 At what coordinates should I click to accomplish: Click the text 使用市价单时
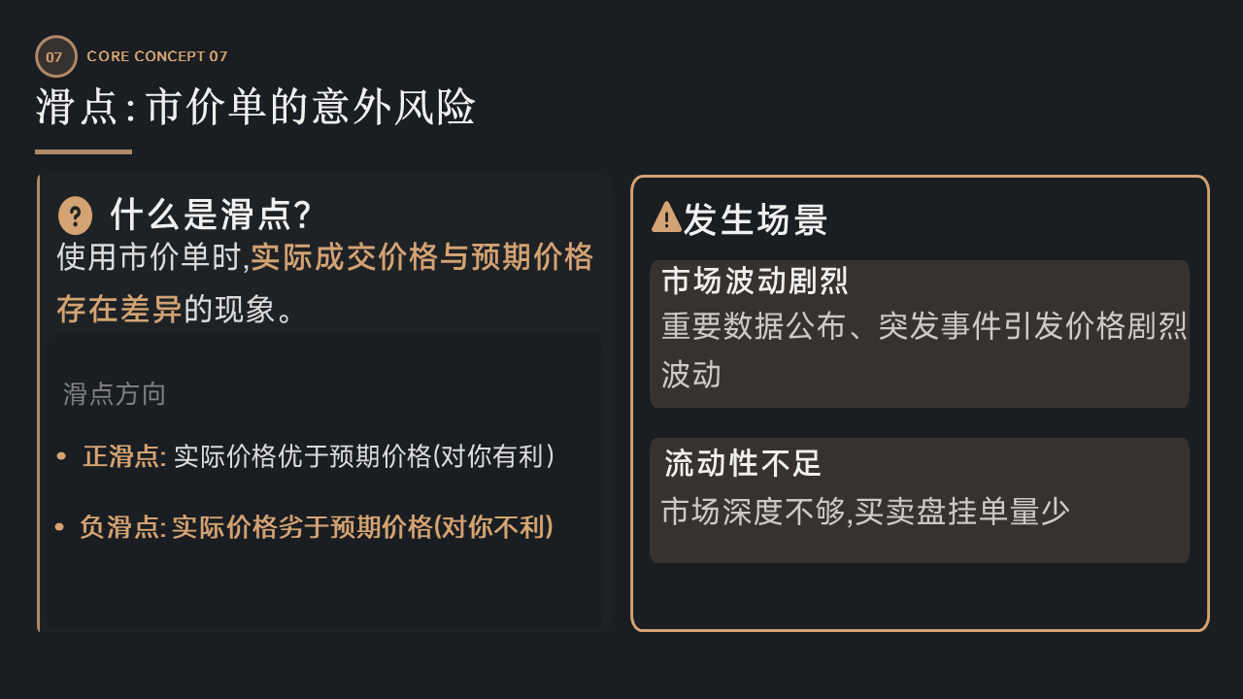[152, 258]
